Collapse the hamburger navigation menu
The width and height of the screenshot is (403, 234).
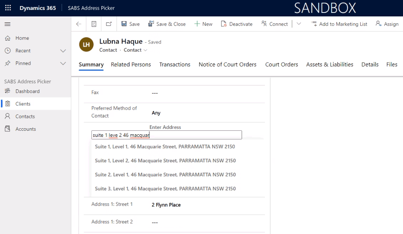tap(7, 24)
